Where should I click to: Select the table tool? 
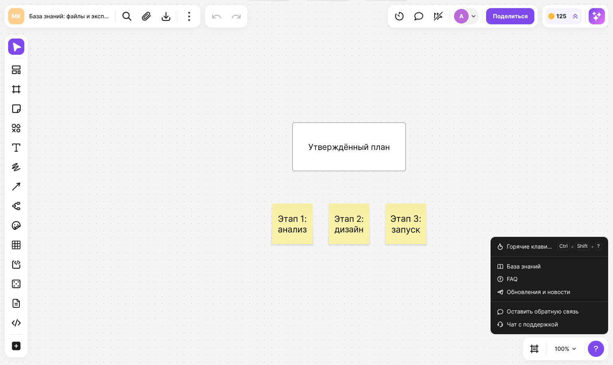tap(16, 245)
